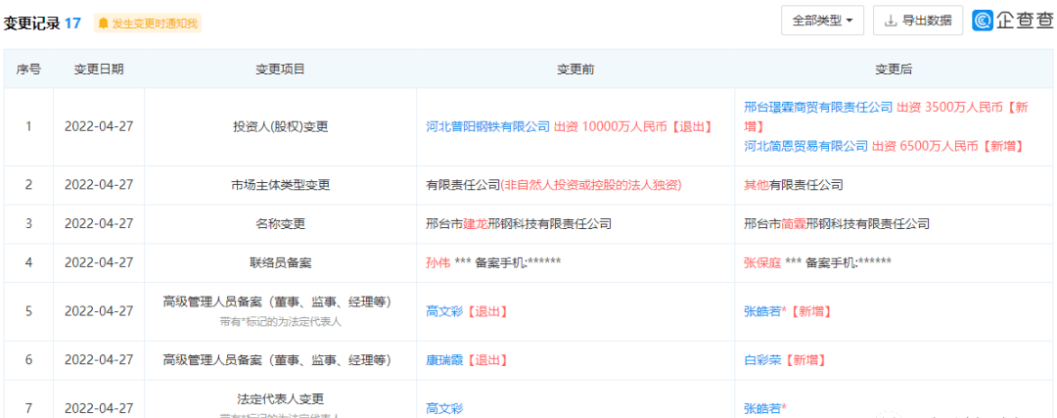Viewport: 1057px width, 418px height.
Task: Click 变更日期 column header
Action: click(99, 70)
